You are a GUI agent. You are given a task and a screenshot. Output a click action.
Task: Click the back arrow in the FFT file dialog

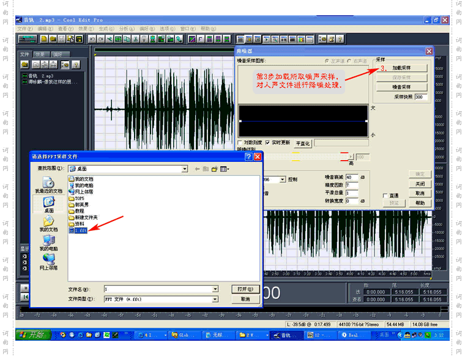(x=197, y=169)
